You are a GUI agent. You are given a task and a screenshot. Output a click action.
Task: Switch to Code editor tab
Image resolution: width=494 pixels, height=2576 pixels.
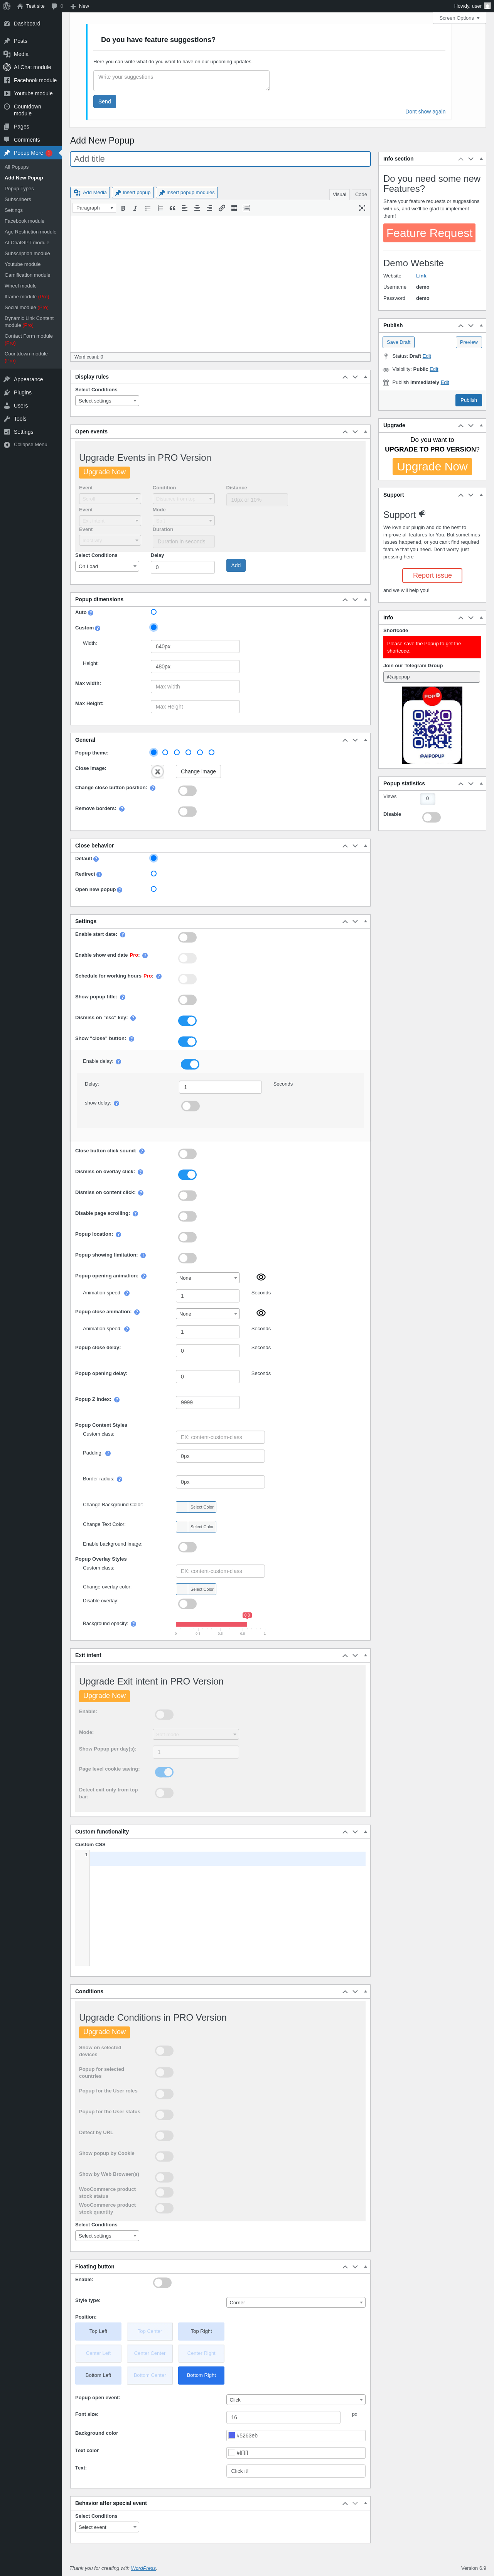[361, 194]
